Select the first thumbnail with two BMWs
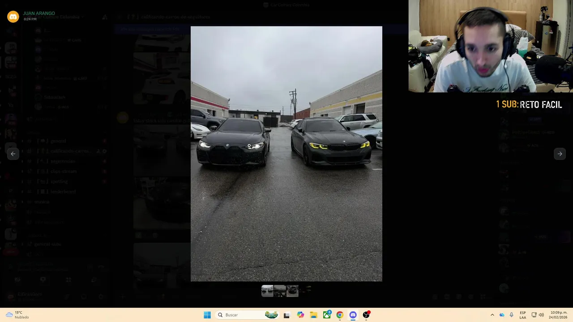This screenshot has height=322, width=573. [267, 291]
